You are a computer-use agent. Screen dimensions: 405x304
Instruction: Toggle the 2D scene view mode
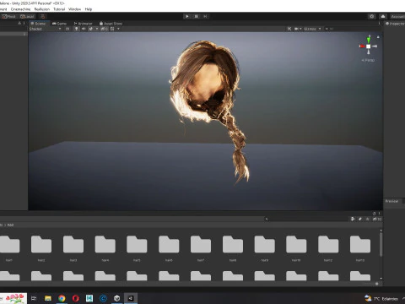(x=67, y=29)
